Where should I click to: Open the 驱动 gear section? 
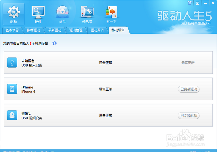(14, 14)
